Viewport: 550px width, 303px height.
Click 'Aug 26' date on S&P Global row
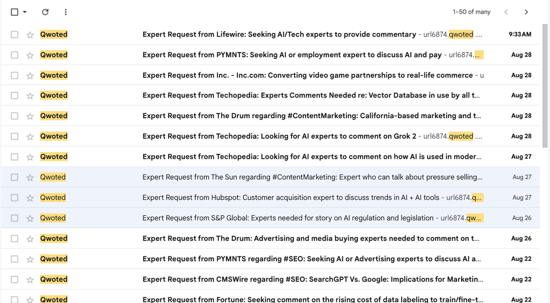522,218
